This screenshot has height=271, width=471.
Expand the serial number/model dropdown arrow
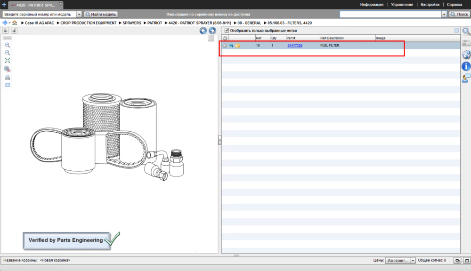pyautogui.click(x=79, y=14)
